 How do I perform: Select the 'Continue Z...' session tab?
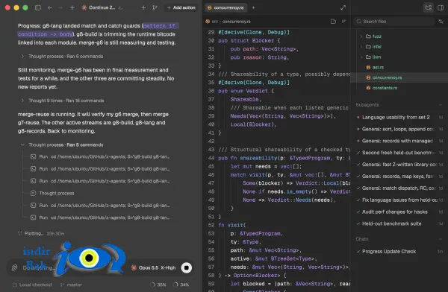coord(102,7)
